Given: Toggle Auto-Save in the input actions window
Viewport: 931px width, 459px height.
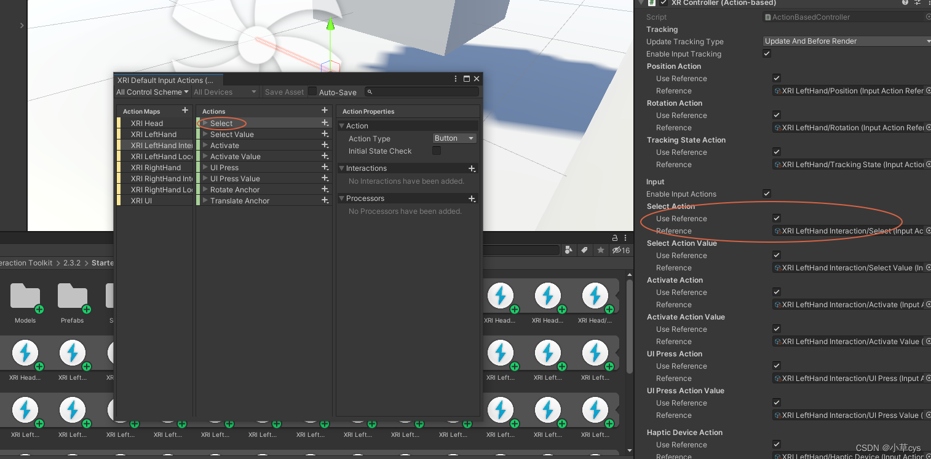Looking at the screenshot, I should (314, 92).
